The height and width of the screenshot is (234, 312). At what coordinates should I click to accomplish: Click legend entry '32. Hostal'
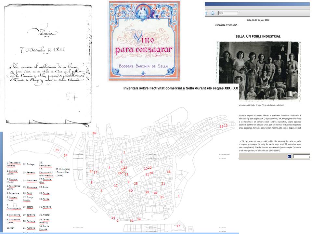coord(45,215)
